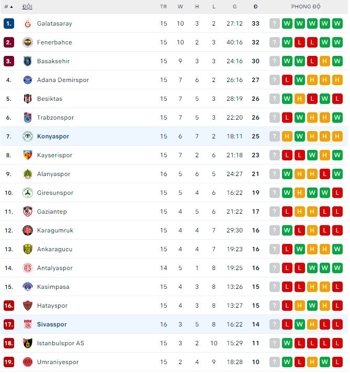Screen dimensions: 350x374
Task: Click Istanbulspor AS's green W form badge
Action: coord(287,343)
